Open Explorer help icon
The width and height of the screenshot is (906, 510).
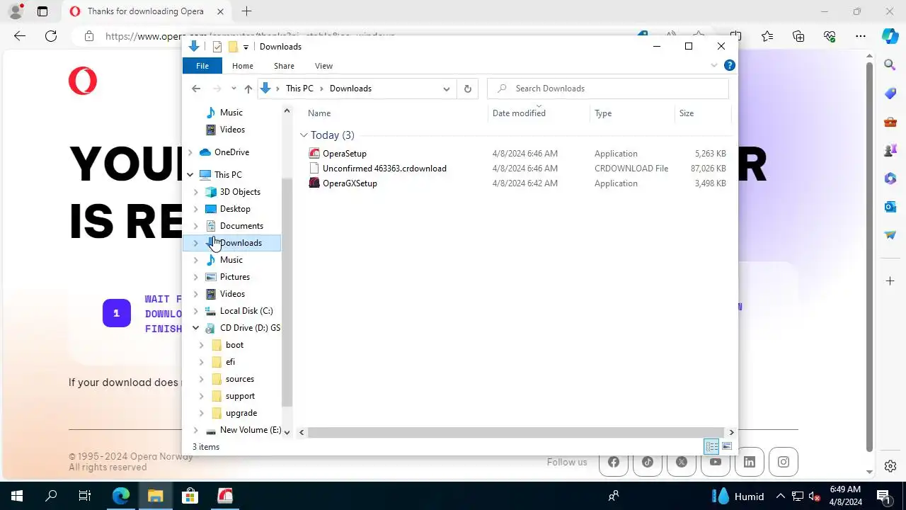pos(730,65)
